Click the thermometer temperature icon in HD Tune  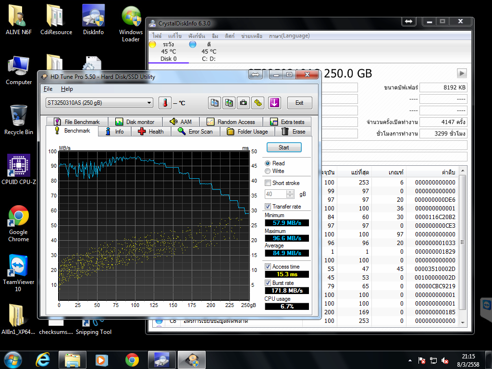coord(165,103)
